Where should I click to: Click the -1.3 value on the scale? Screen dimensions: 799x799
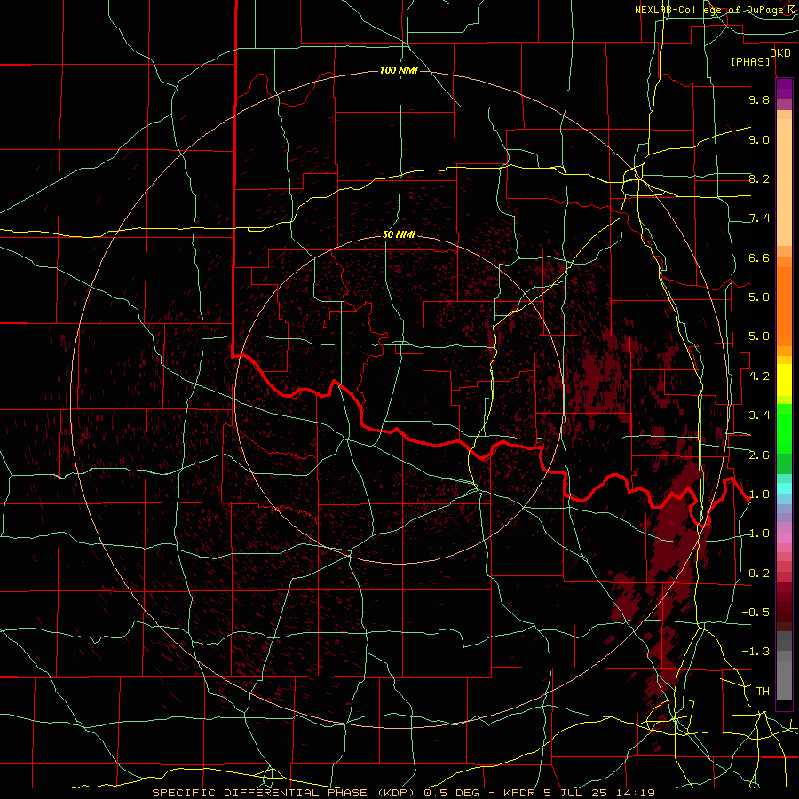click(x=755, y=652)
